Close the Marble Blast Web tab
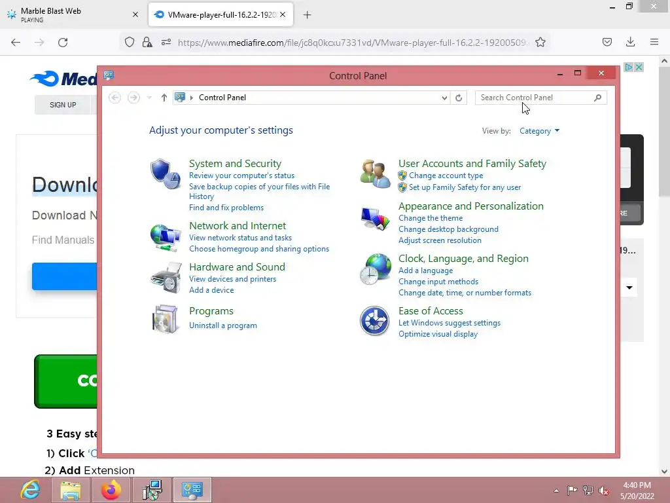The height and width of the screenshot is (503, 670). pyautogui.click(x=135, y=14)
